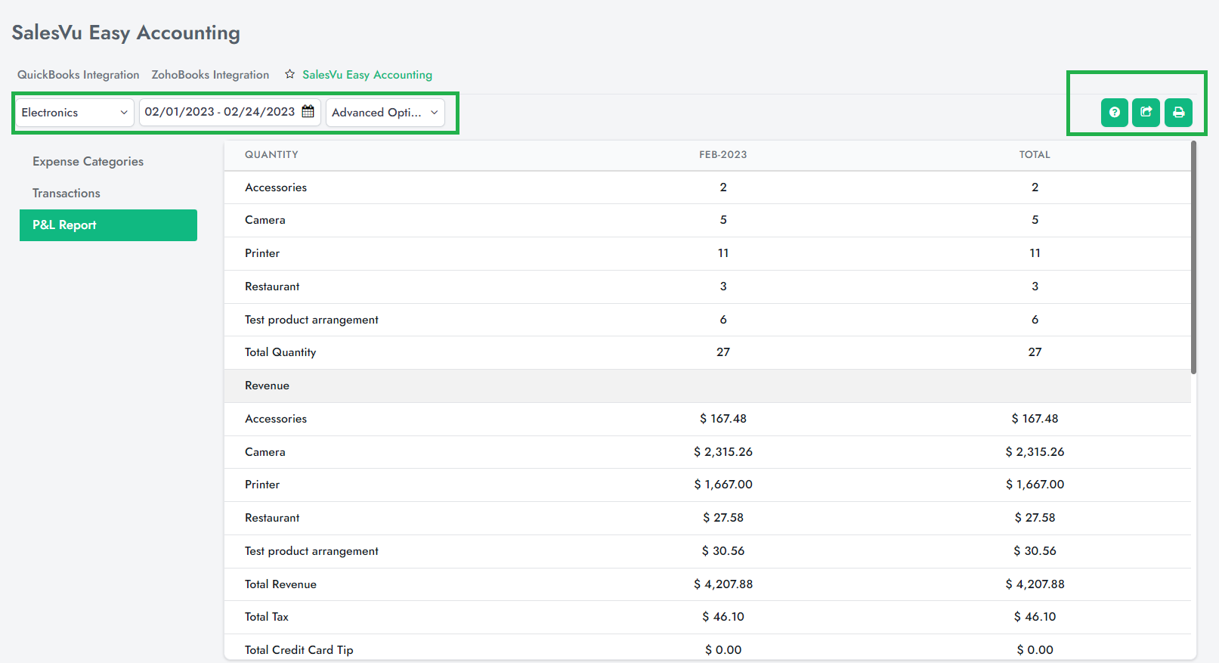The image size is (1219, 663).
Task: Click FEB-2023 Camera revenue $ 2,315.26
Action: [x=723, y=452]
